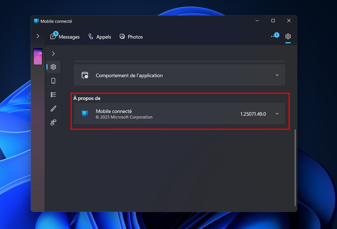Expand the settings sidebar navigation chevron
337x229 pixels.
click(x=53, y=54)
